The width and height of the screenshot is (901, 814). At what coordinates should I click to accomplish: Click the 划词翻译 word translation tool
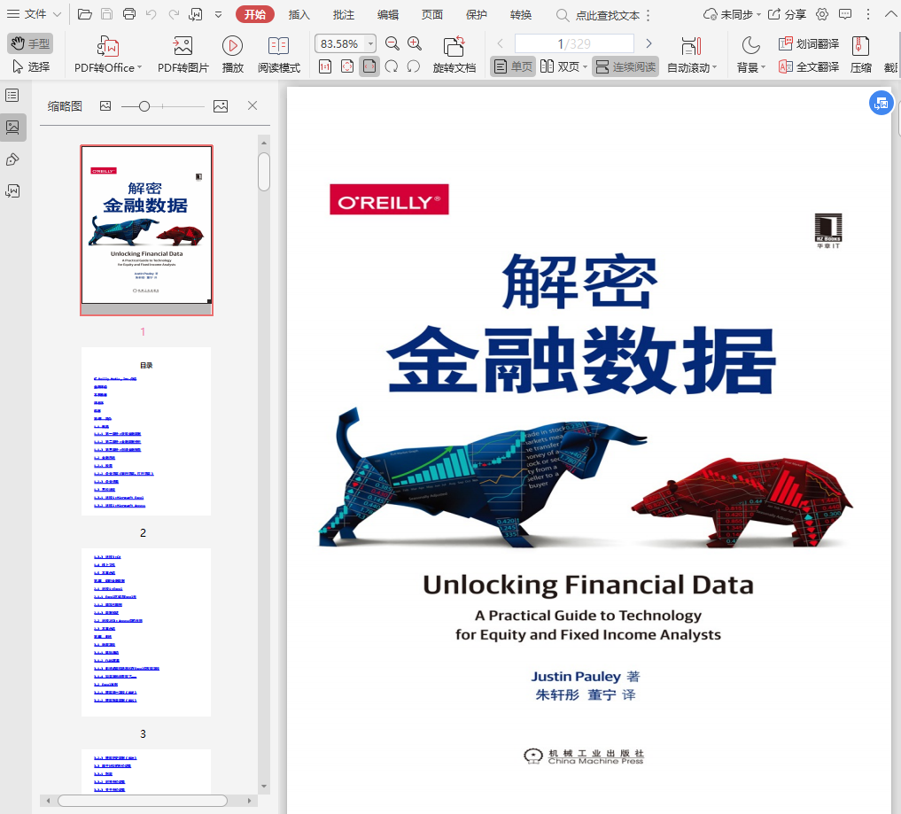point(809,43)
